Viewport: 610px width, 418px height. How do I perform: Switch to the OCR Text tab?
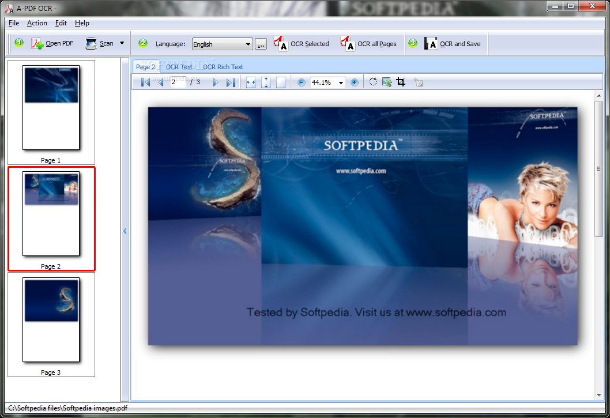[x=179, y=66]
